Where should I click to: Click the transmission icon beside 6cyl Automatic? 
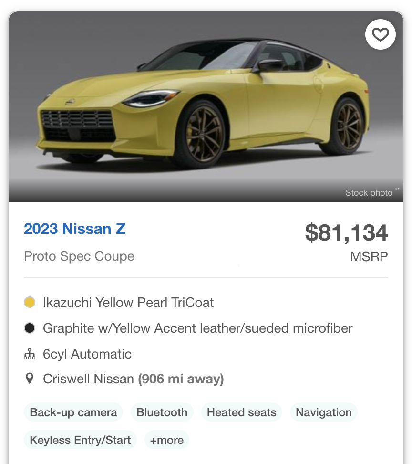click(x=30, y=354)
